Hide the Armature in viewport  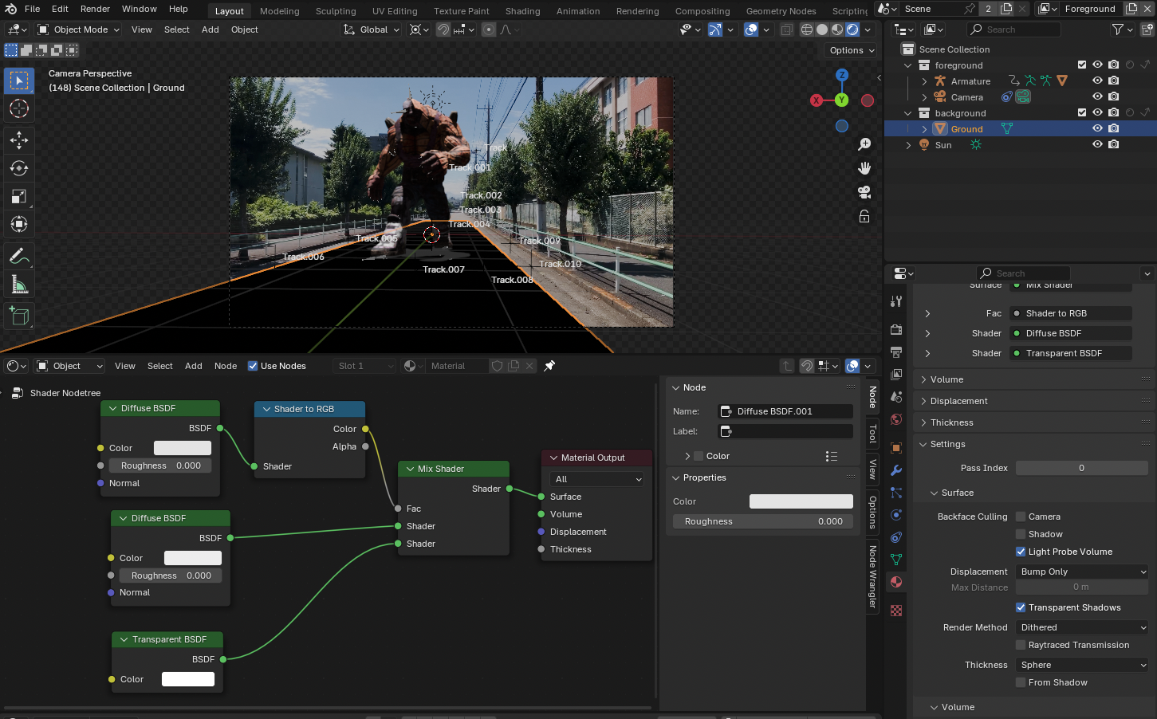tap(1097, 81)
